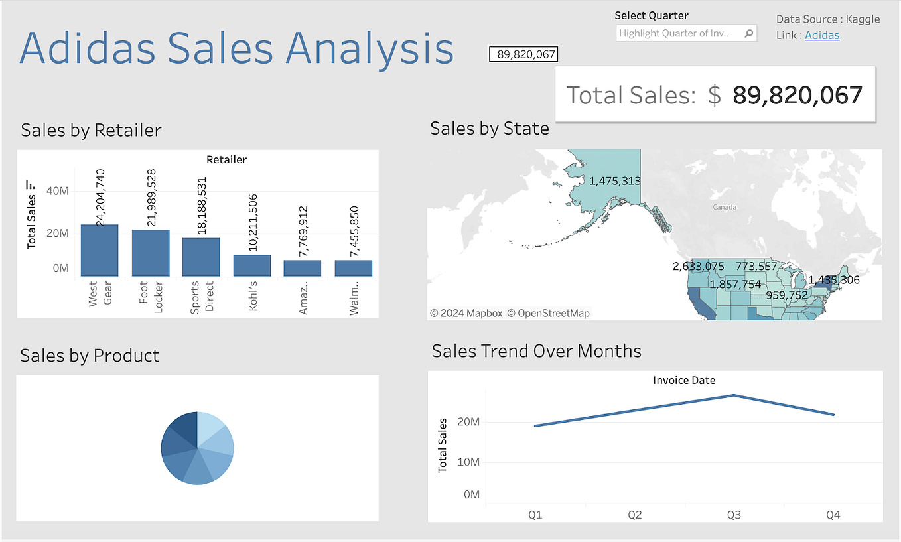Click the Foot Locker bar in Sales by Retailer
Viewport: 901px width, 542px height.
click(150, 250)
